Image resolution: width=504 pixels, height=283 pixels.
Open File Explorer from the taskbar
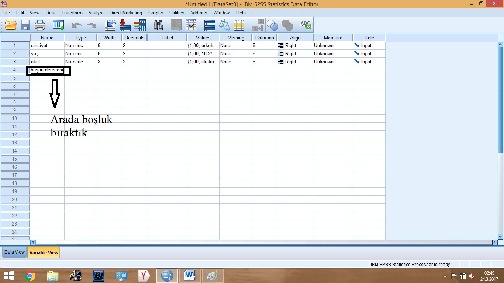pos(53,275)
